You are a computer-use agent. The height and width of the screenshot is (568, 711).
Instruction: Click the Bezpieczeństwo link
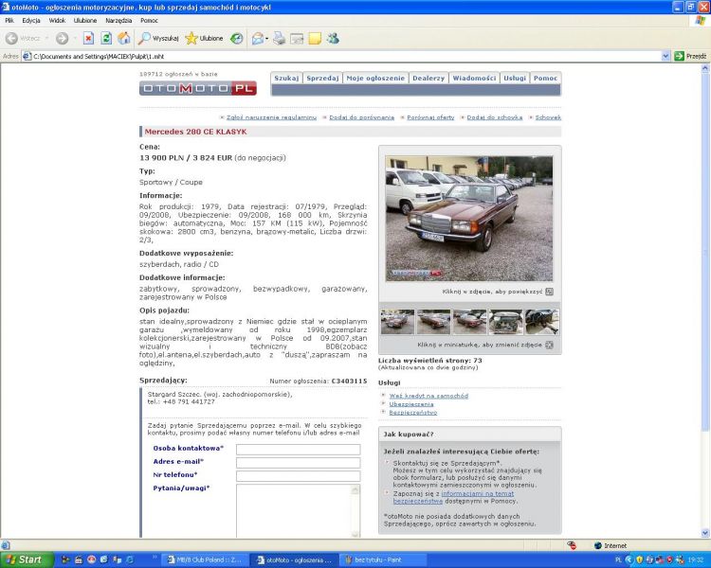(413, 413)
